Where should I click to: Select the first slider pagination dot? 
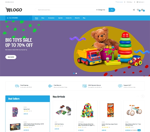74,73
